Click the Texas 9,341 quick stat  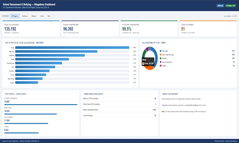click(6, 130)
